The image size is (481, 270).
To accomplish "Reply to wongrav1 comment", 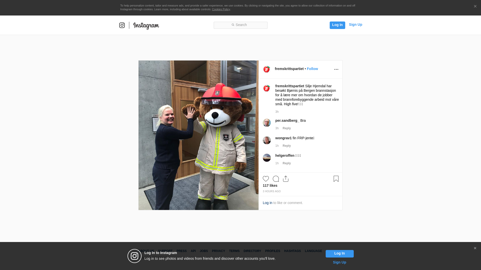I will coord(287,146).
